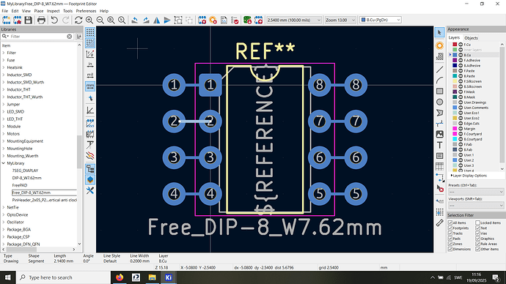The width and height of the screenshot is (506, 284).
Task: Switch to the Objects tab
Action: pos(471,38)
